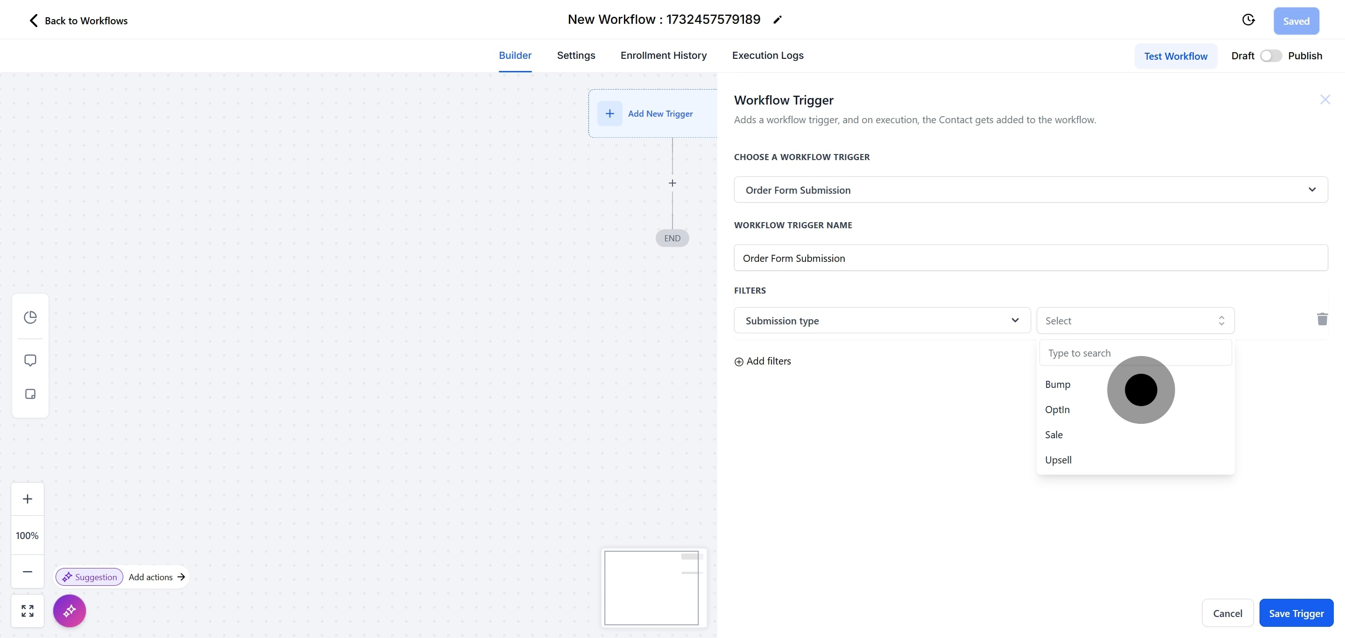
Task: Open the Execution Logs tab
Action: pyautogui.click(x=767, y=55)
